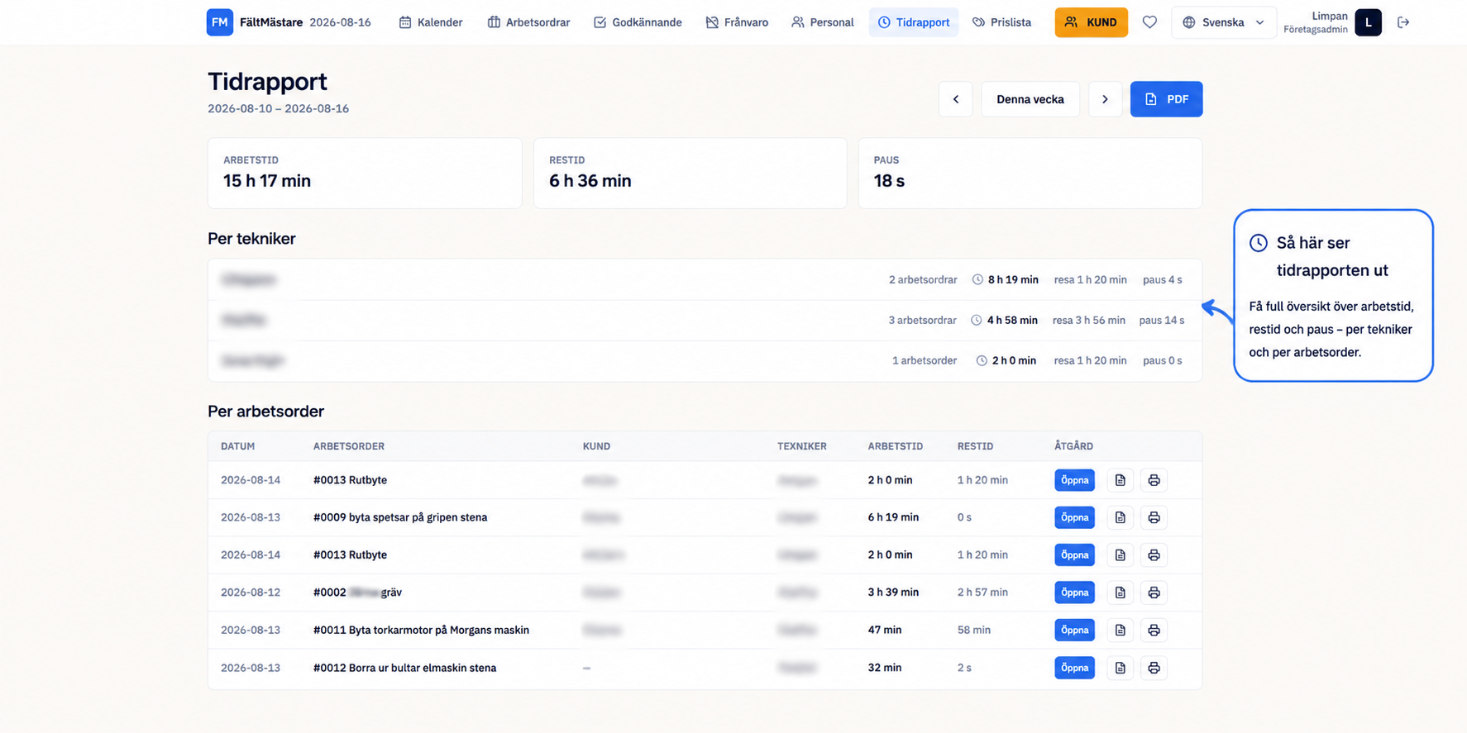Image resolution: width=1467 pixels, height=733 pixels.
Task: Click Öppna for #0012 Borra ur bultar
Action: 1074,668
